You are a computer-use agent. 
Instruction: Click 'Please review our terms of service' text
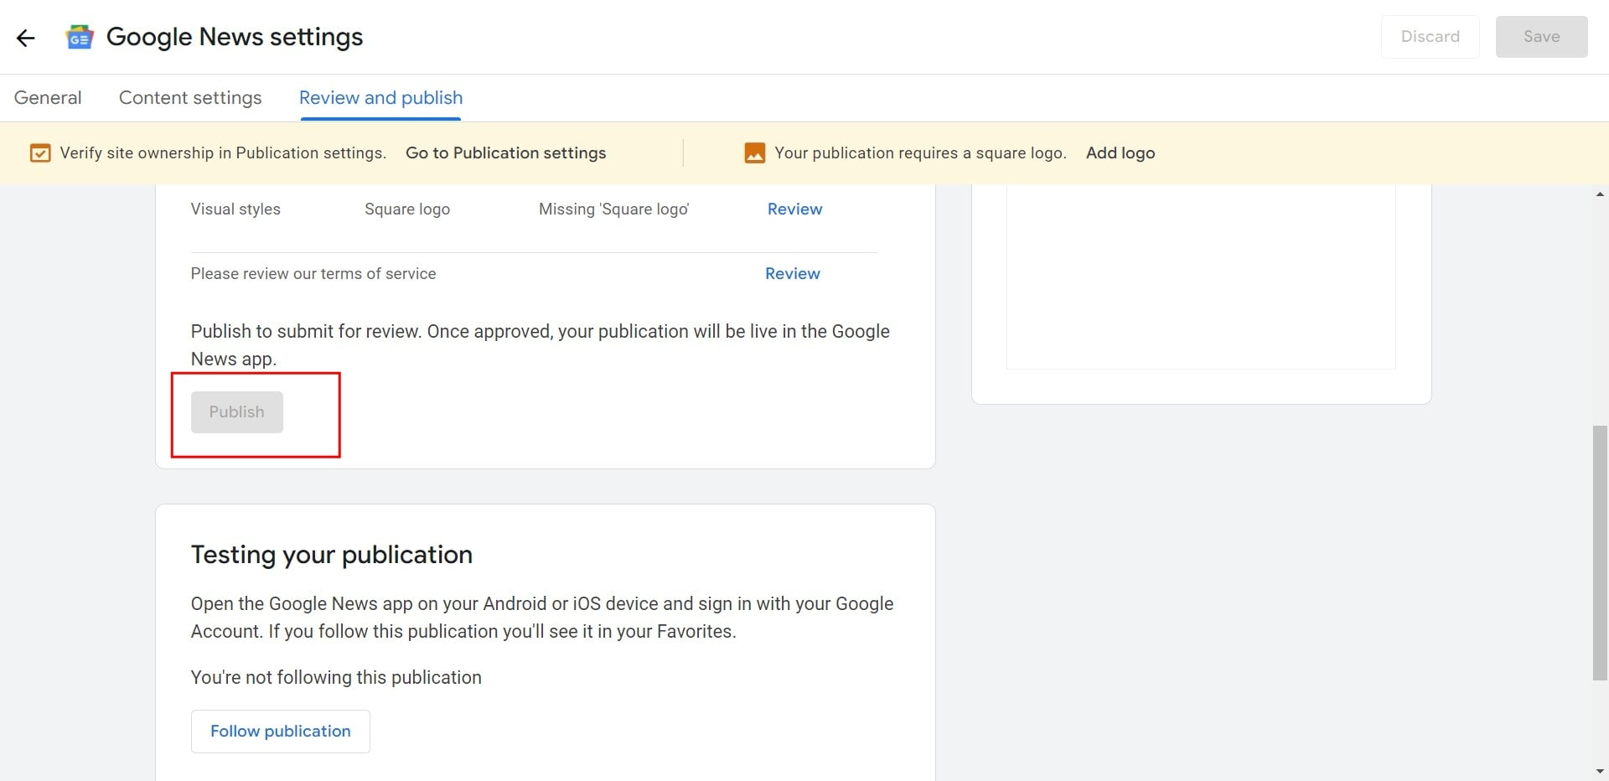(313, 274)
